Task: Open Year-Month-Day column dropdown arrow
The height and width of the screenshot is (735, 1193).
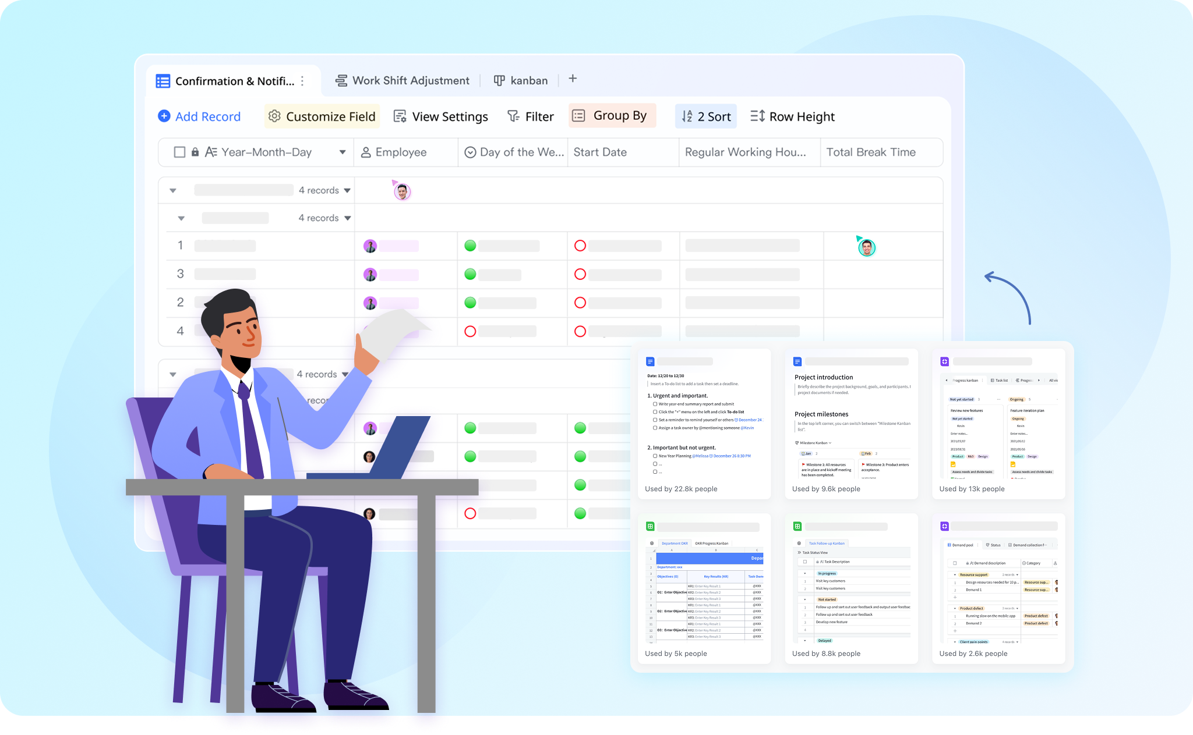Action: pyautogui.click(x=343, y=152)
